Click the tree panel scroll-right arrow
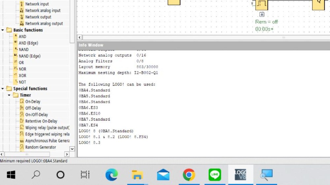Viewport: 330px width, 185px height. 67,154
